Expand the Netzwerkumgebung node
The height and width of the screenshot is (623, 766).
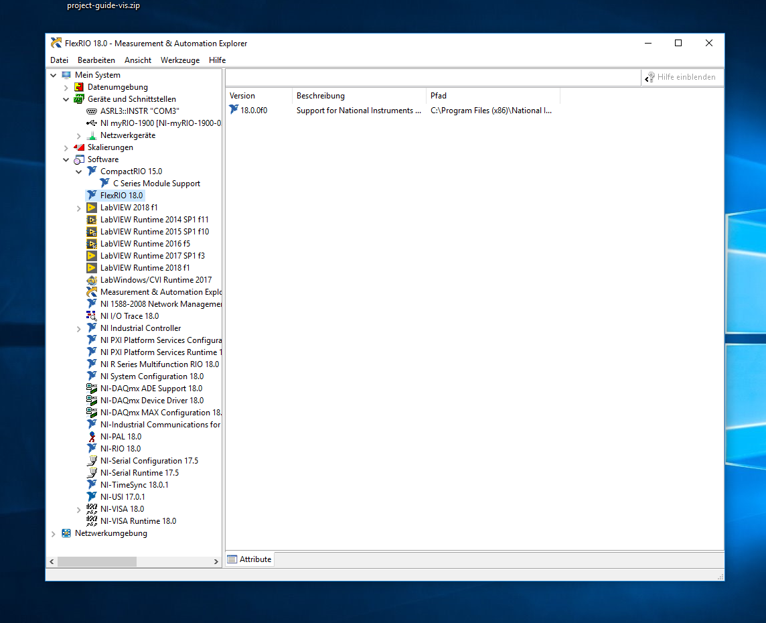[54, 534]
